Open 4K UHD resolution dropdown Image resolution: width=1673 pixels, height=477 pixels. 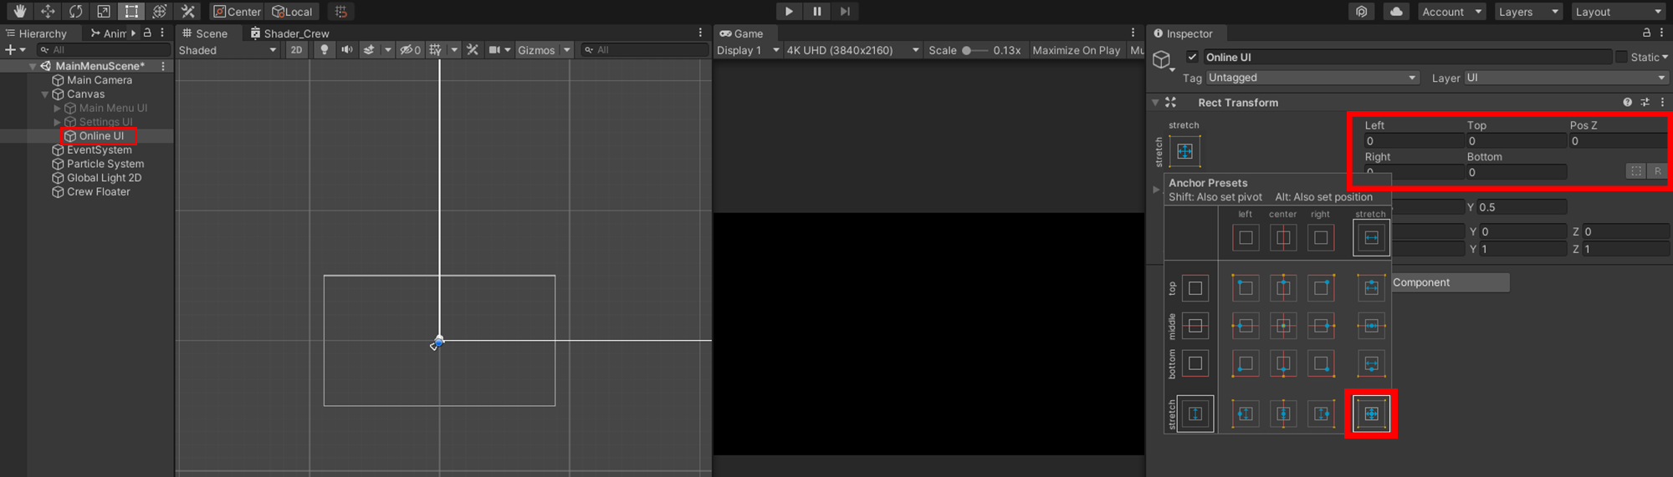click(852, 50)
